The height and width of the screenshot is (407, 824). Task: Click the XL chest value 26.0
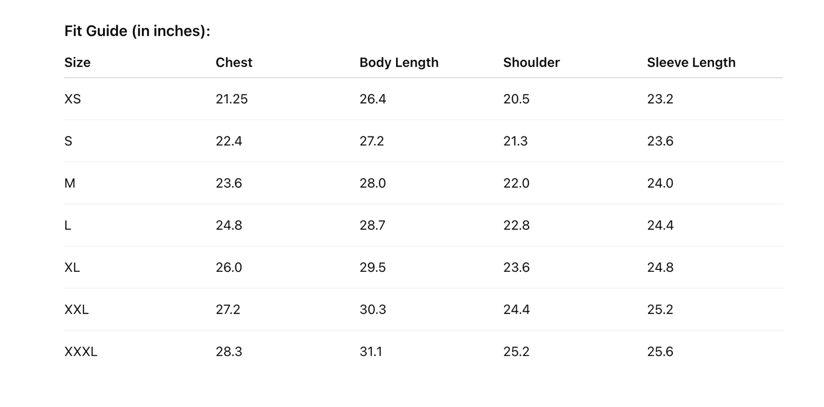(x=228, y=268)
